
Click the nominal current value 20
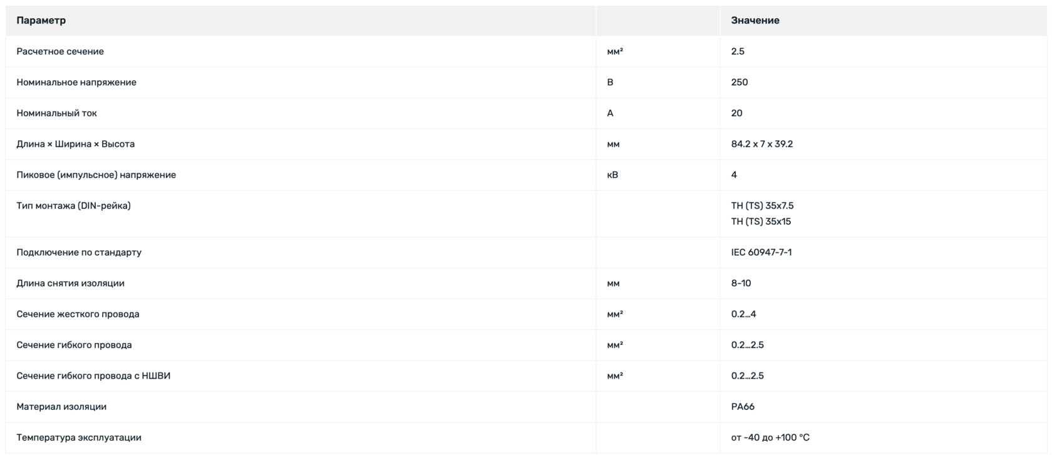pyautogui.click(x=737, y=113)
